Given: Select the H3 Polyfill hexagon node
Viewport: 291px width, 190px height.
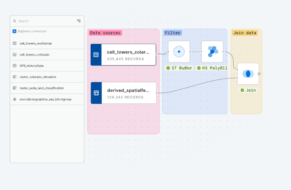Looking at the screenshot, I should pyautogui.click(x=212, y=51).
